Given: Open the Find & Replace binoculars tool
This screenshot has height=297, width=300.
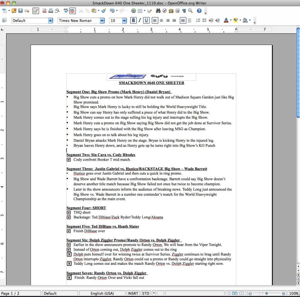Looking at the screenshot, I should coord(158,11).
